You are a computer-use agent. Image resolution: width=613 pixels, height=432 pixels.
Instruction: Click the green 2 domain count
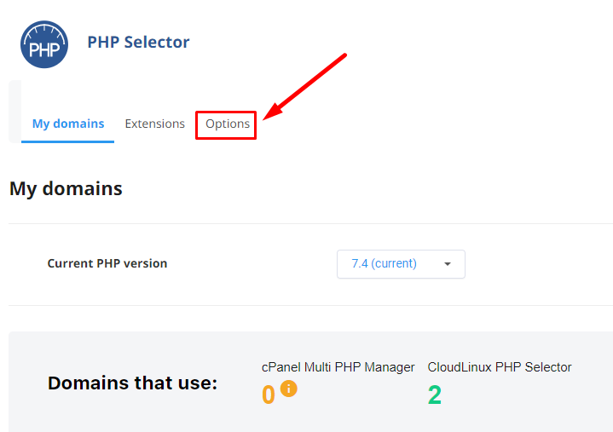434,395
